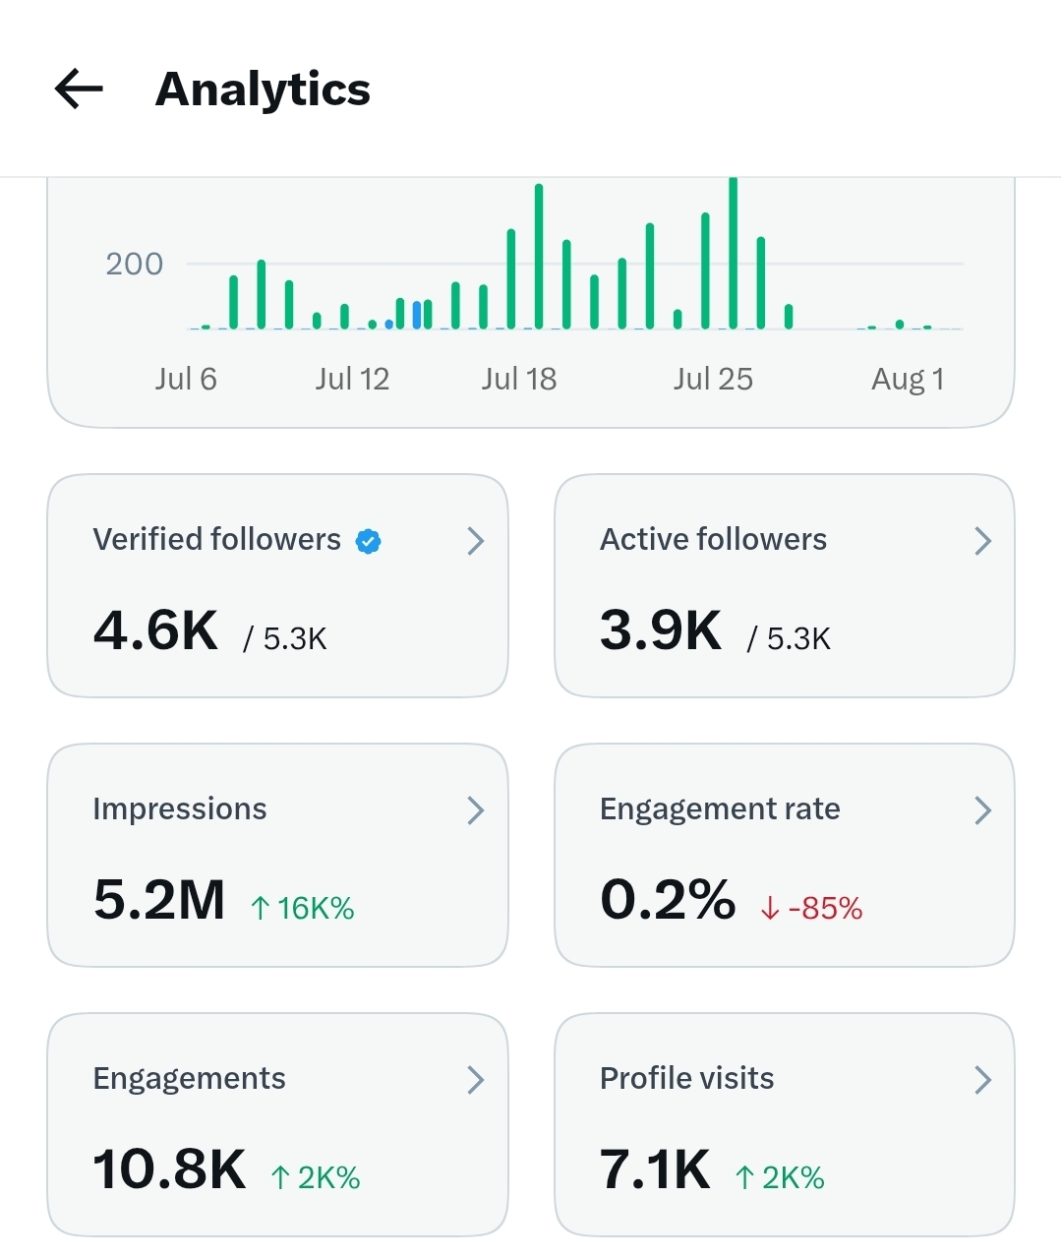Select the Impressions 5.2M value
1061x1257 pixels.
[x=159, y=900]
